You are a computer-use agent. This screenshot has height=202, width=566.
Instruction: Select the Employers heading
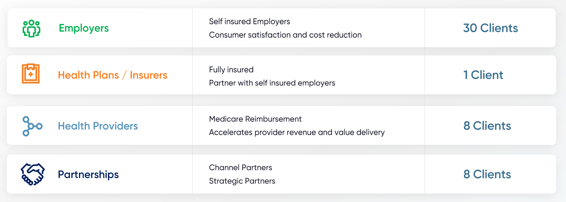83,28
